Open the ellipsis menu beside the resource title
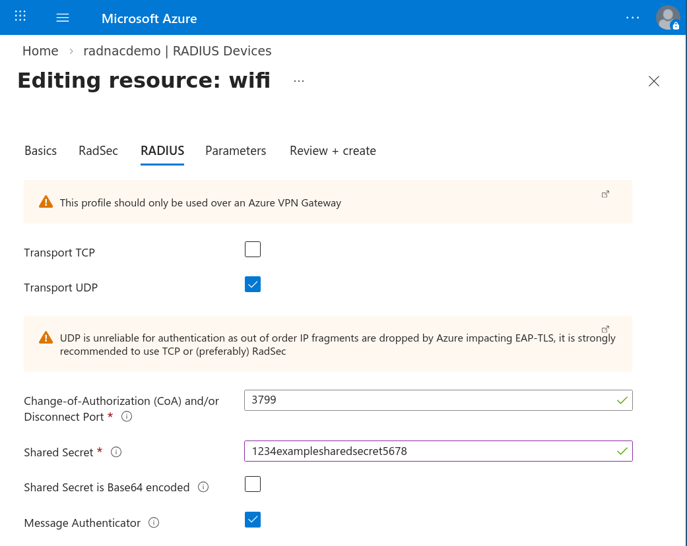 (298, 80)
